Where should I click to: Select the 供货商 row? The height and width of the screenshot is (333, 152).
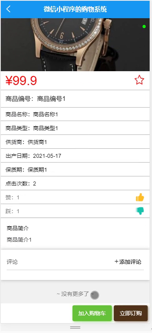click(x=75, y=142)
